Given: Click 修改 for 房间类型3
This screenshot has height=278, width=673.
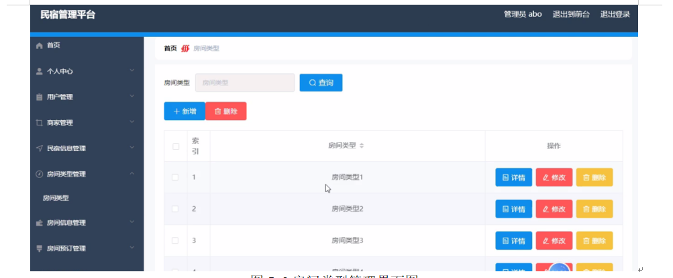Looking at the screenshot, I should (x=554, y=240).
